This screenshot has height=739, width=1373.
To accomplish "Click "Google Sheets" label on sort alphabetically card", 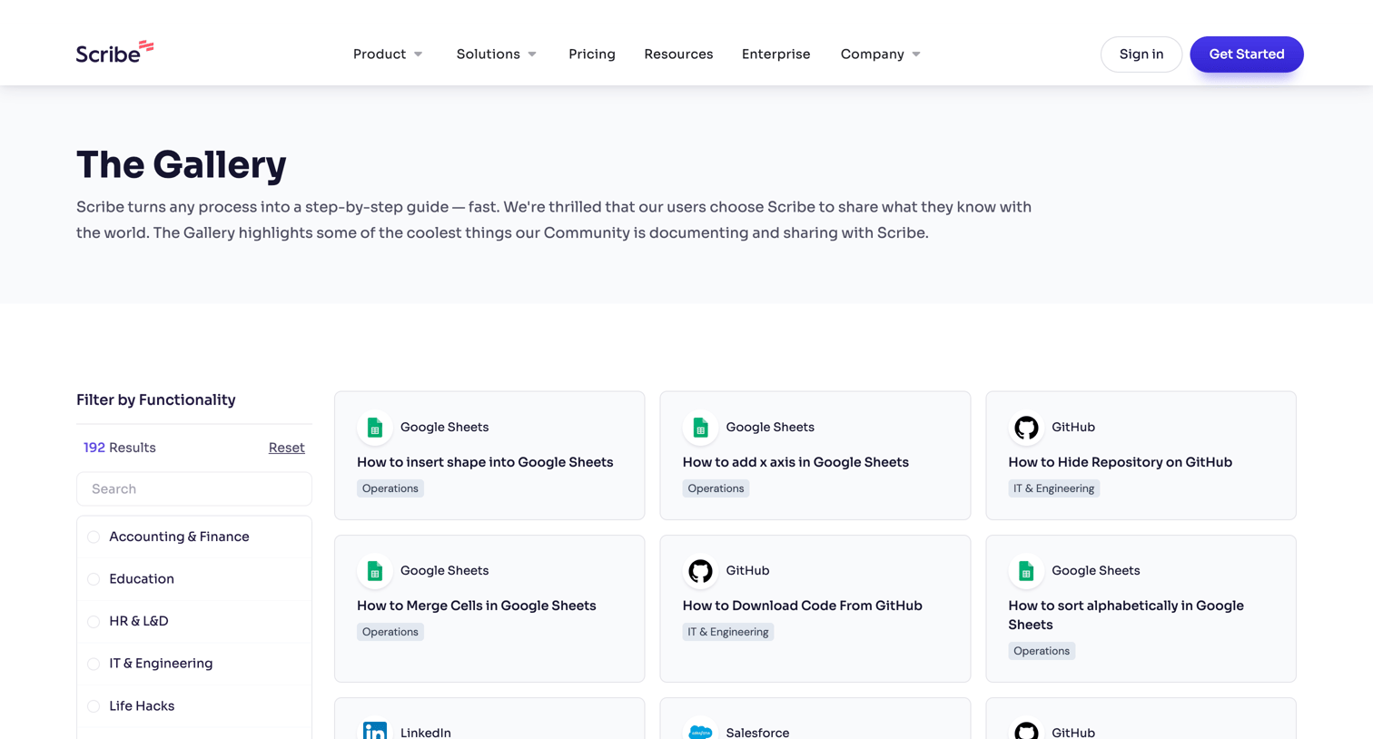I will pyautogui.click(x=1096, y=571).
